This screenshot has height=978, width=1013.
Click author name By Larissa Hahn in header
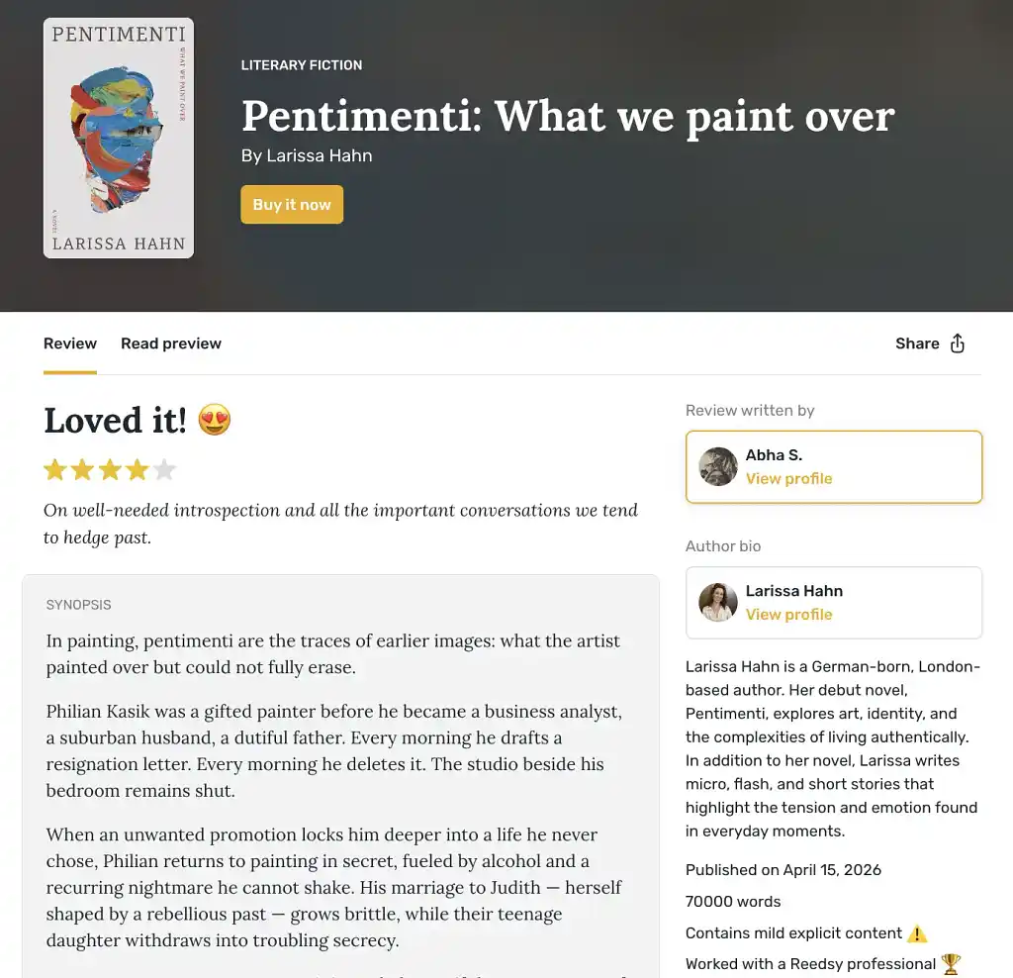tap(307, 155)
